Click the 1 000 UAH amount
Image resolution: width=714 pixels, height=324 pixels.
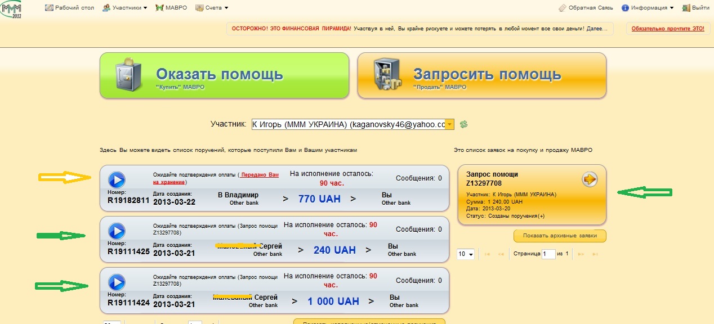(x=333, y=301)
